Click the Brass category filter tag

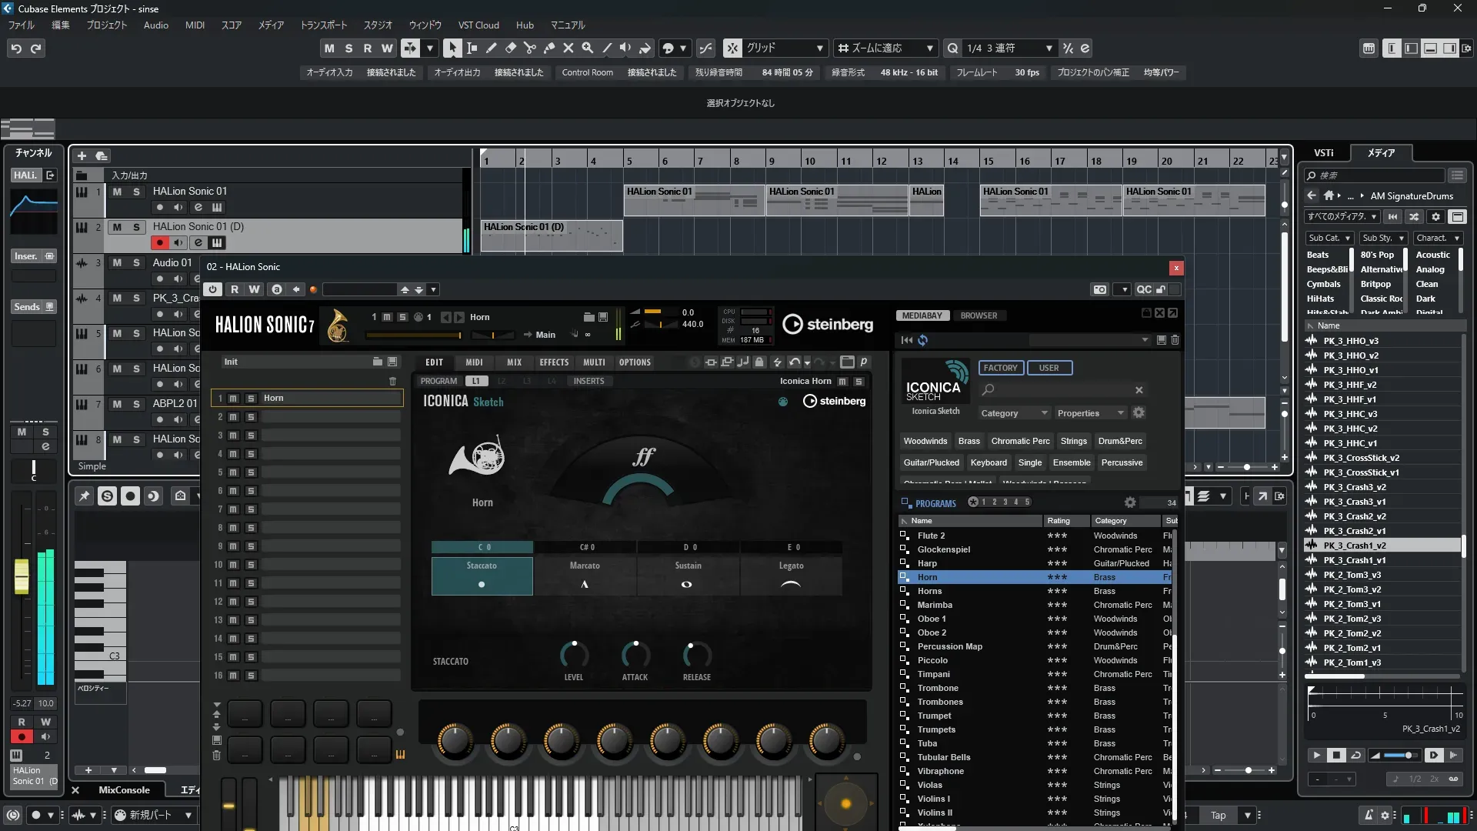tap(969, 442)
